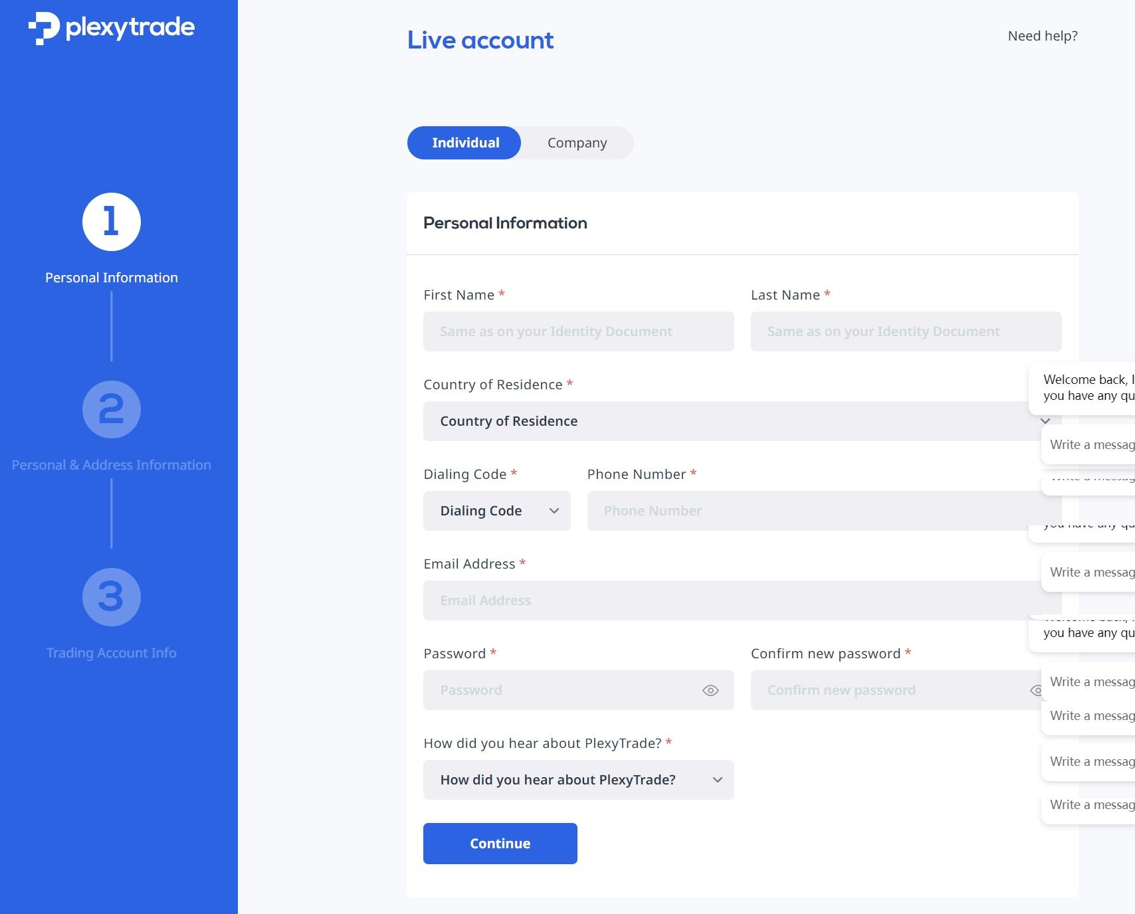
Task: Focus the Last Name field
Action: 906,331
